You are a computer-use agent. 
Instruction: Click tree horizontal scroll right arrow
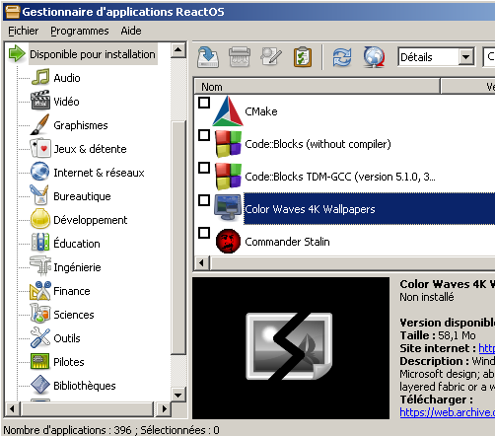[x=163, y=409]
